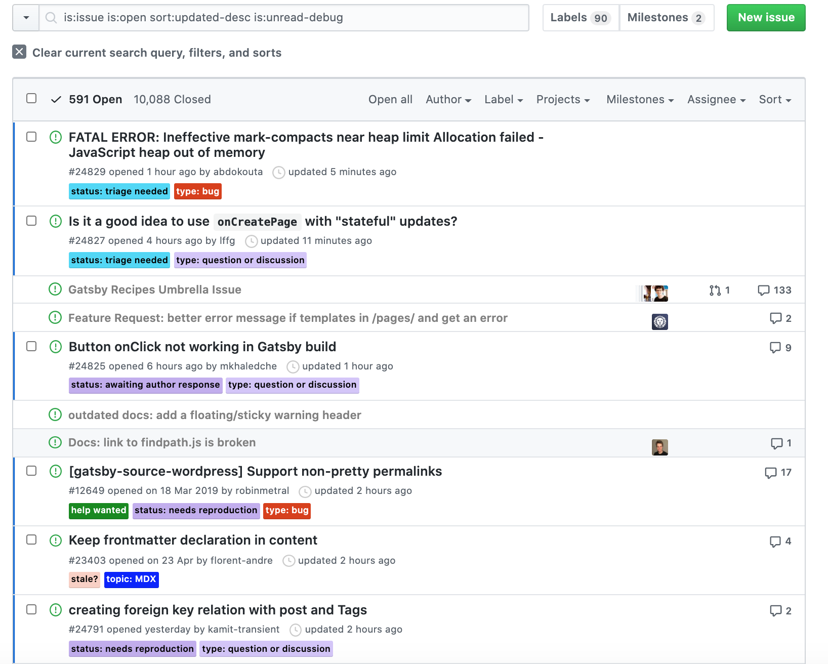Open Docs: link to findpath.js is broken
The height and width of the screenshot is (664, 828).
(162, 442)
